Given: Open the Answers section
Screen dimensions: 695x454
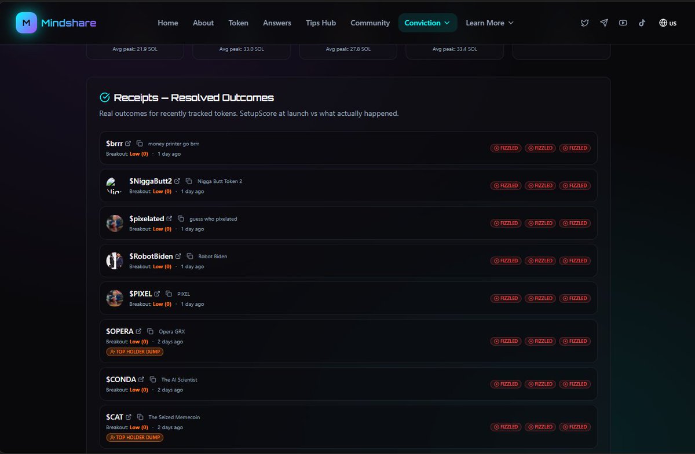Looking at the screenshot, I should [x=277, y=23].
